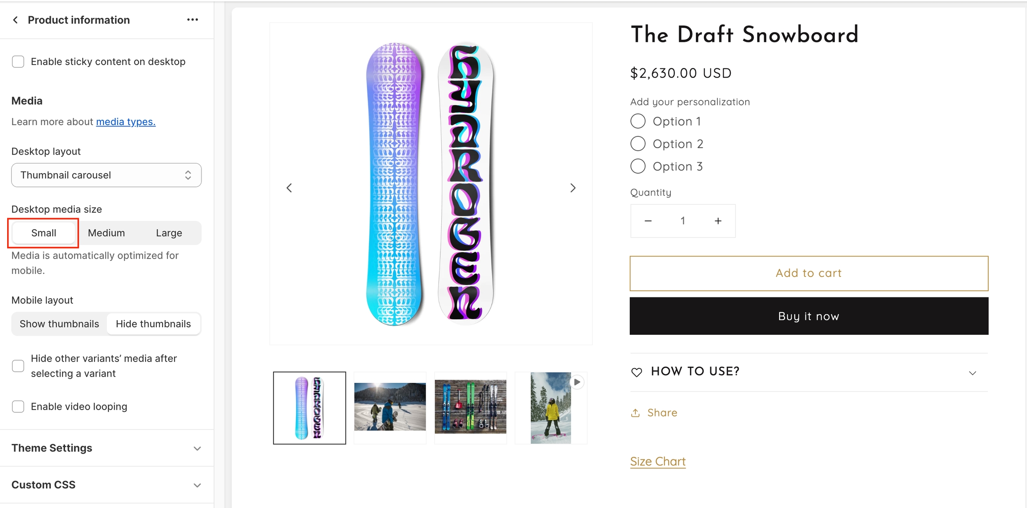Check Hide other variants' media checkbox

(x=18, y=366)
